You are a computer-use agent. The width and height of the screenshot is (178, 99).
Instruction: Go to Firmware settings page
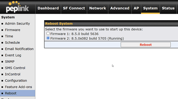(13, 30)
